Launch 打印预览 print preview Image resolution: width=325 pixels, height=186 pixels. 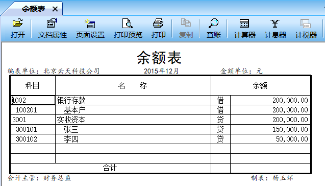128,29
